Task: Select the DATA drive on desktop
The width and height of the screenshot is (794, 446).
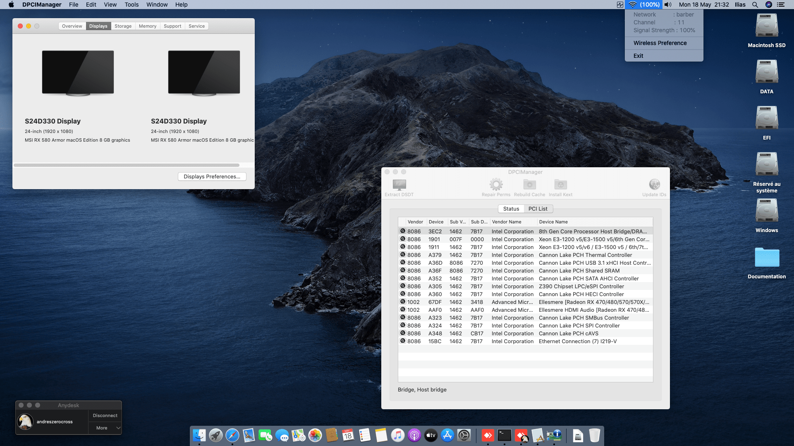Action: [x=767, y=77]
